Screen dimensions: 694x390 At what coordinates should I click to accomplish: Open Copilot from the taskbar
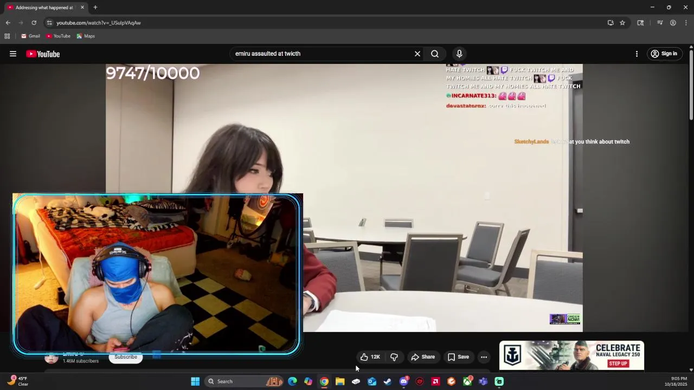tap(308, 381)
